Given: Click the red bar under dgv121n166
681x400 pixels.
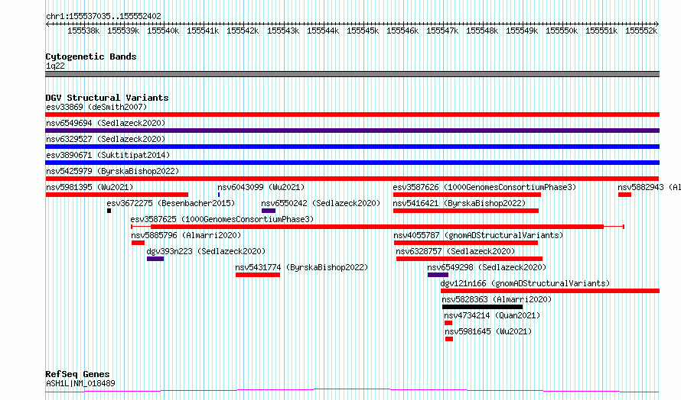Looking at the screenshot, I should click(x=550, y=291).
